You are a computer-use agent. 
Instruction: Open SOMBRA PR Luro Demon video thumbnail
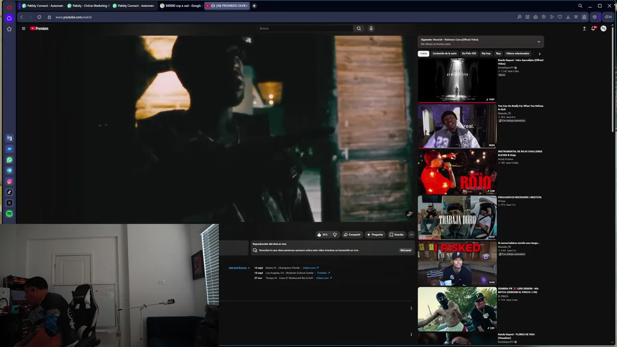click(x=457, y=309)
